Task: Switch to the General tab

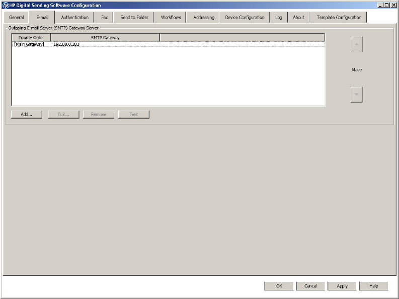Action: [x=16, y=17]
